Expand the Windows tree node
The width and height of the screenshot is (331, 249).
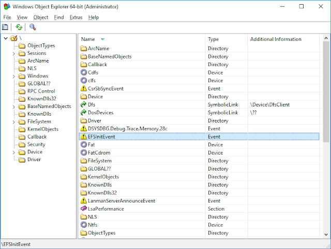pos(14,76)
